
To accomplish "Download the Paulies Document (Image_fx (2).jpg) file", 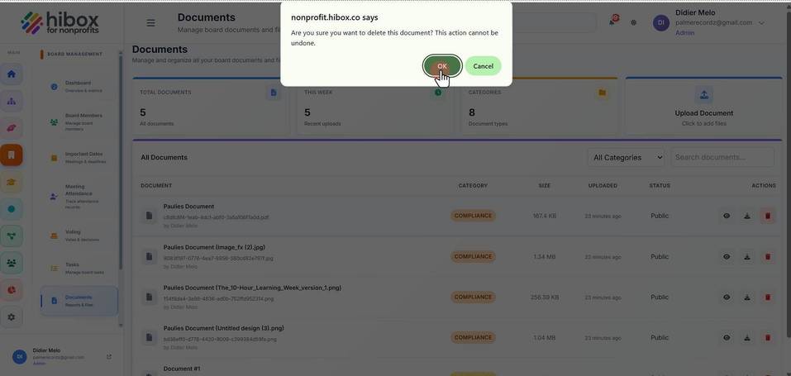I will [x=747, y=257].
